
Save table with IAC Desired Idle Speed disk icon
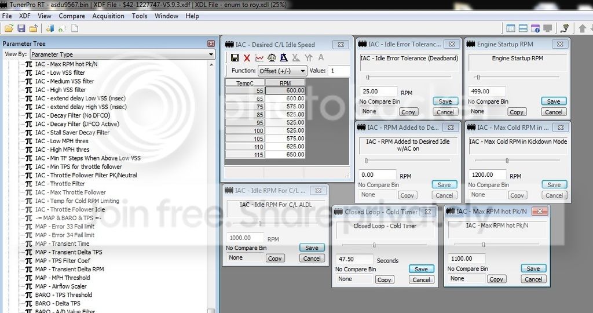235,57
